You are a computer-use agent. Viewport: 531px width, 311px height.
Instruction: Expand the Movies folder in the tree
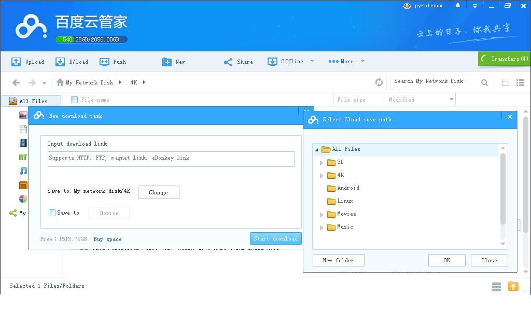322,214
